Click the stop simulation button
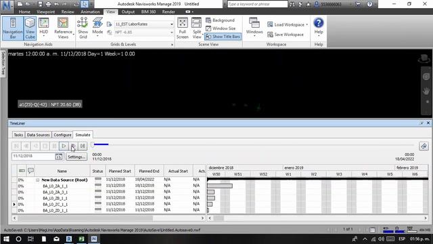433x244 pixels. pyautogui.click(x=45, y=146)
